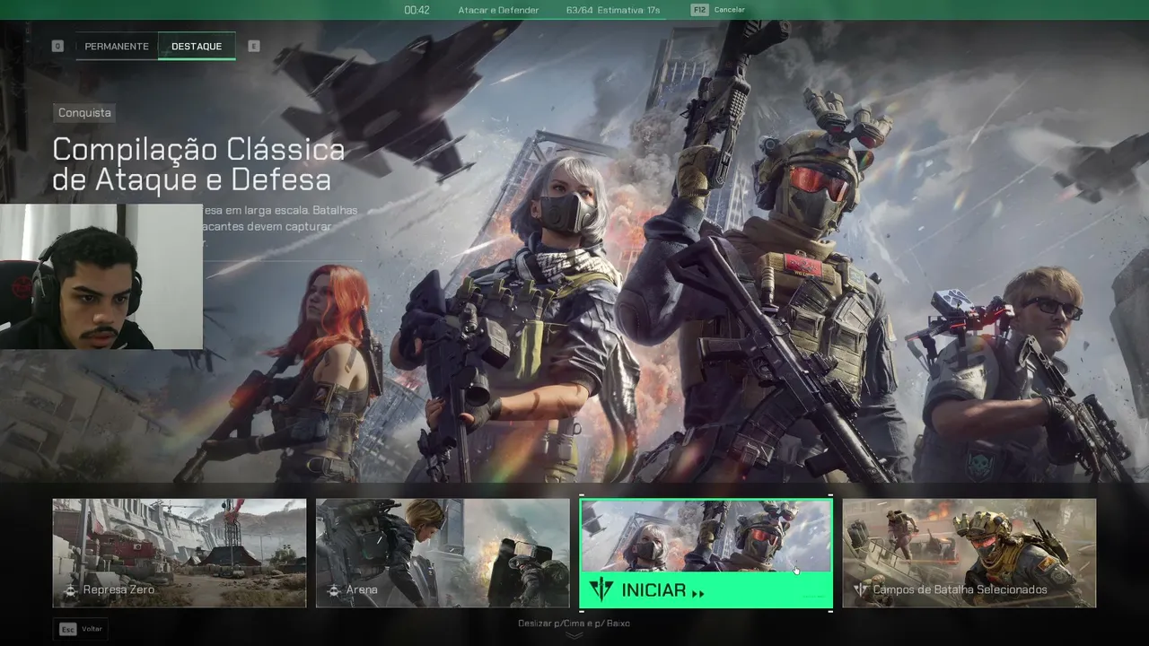Click the E key icon beside DESTAQUE
The height and width of the screenshot is (646, 1149).
pos(254,46)
